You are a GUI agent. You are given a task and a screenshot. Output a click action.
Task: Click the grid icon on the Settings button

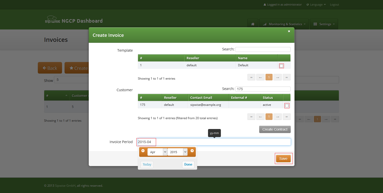point(315,24)
